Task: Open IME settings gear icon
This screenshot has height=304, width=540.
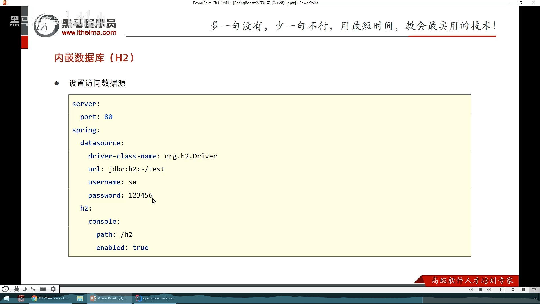Action: [53, 289]
